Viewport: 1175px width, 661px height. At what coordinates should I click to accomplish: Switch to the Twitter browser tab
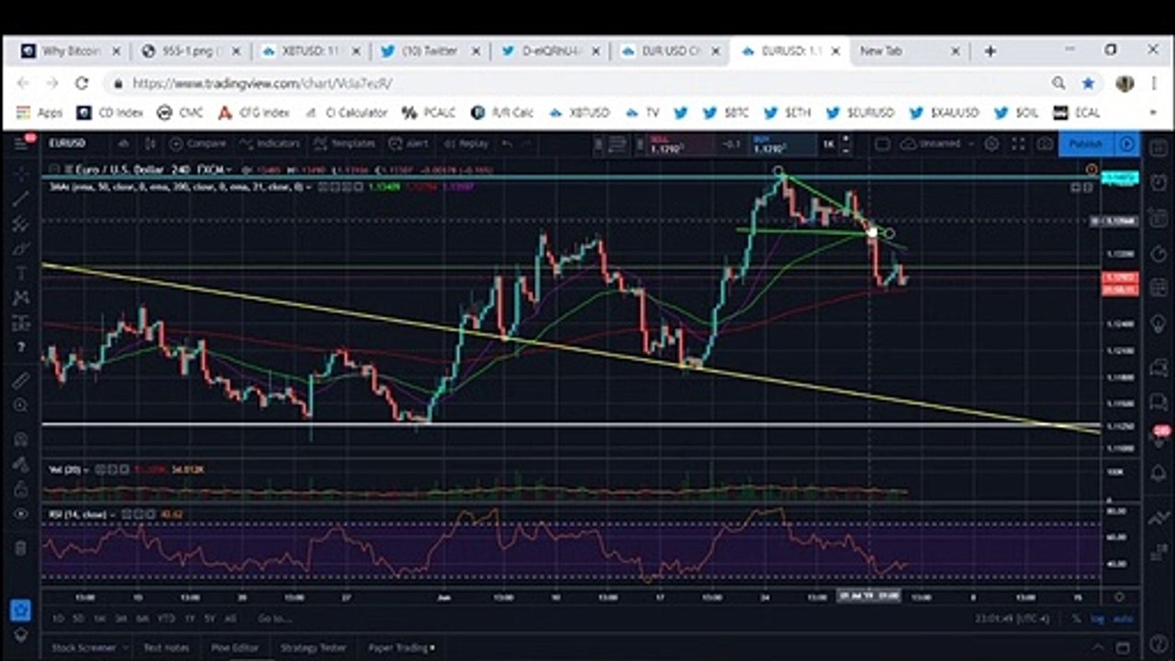[430, 51]
